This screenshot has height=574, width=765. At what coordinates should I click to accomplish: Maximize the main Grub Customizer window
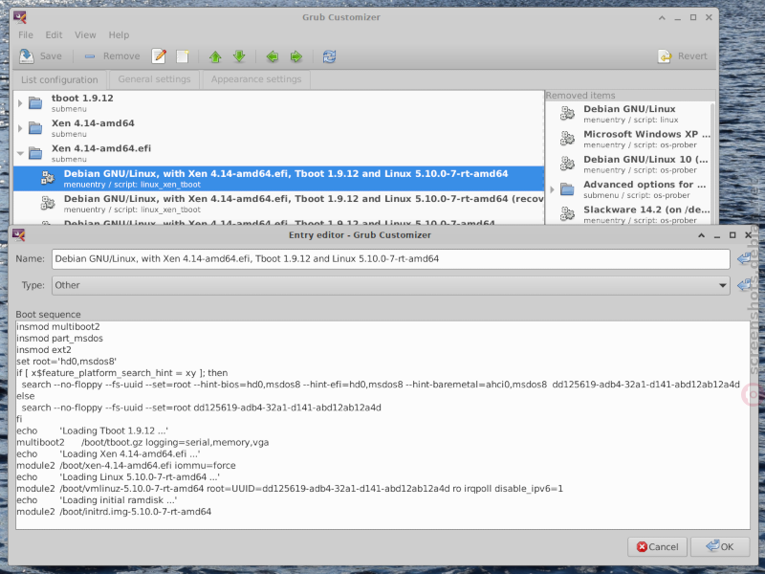692,17
